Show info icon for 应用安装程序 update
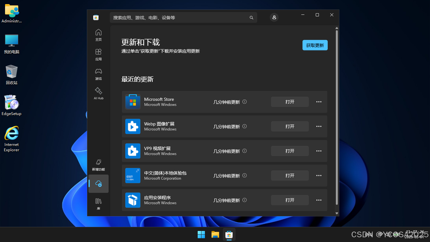430x242 pixels. 245,200
